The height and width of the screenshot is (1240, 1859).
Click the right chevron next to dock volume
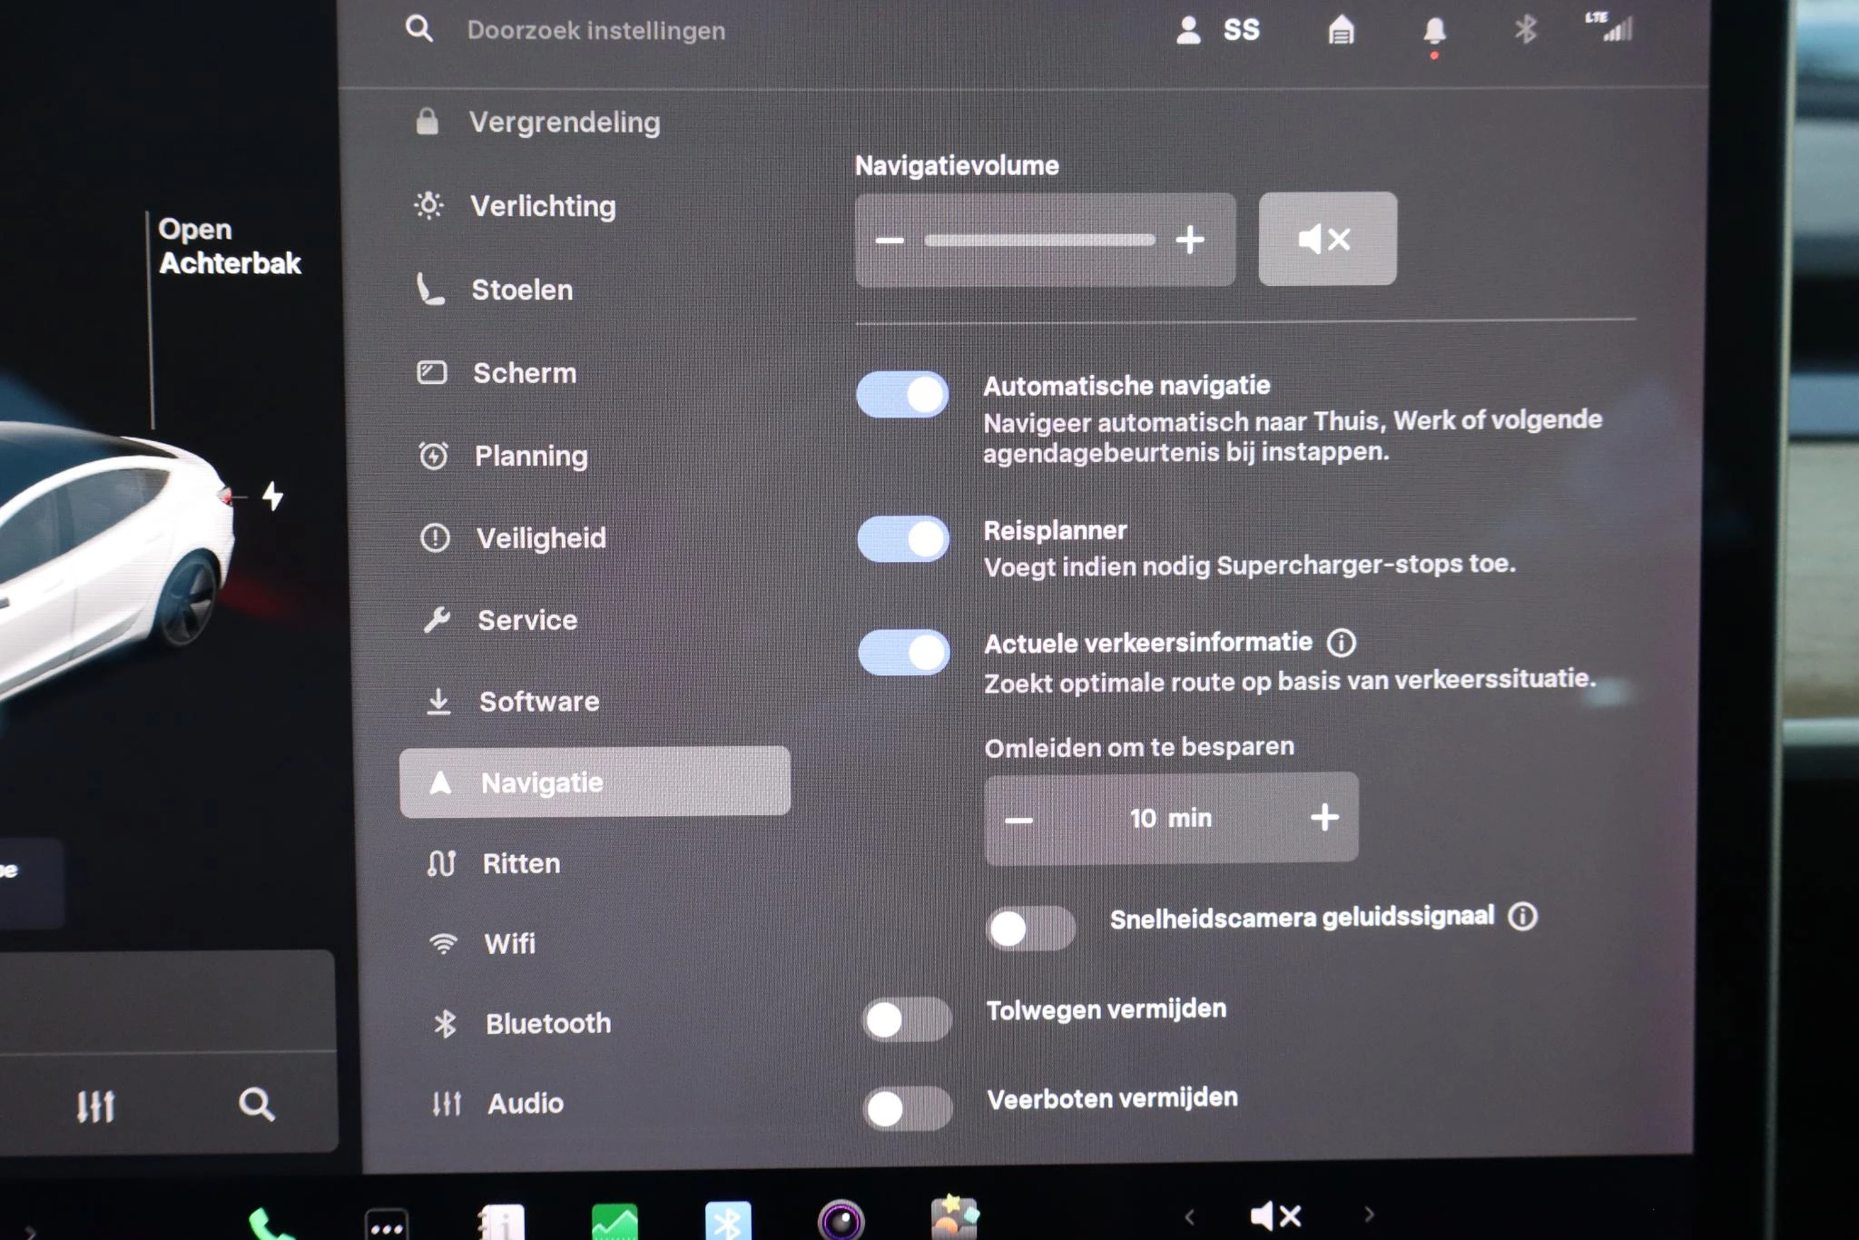pyautogui.click(x=1369, y=1214)
